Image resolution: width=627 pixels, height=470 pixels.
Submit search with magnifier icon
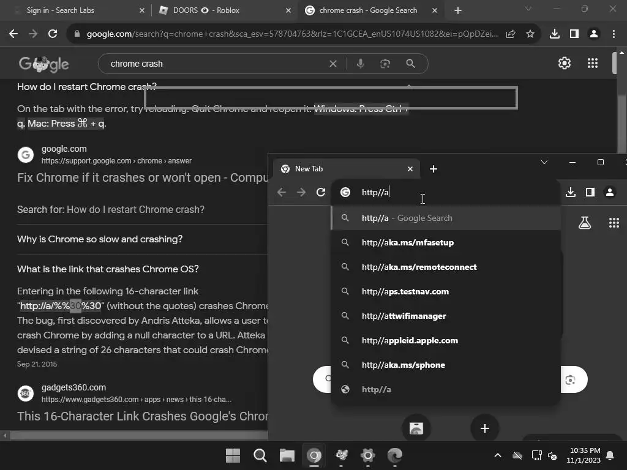coord(410,64)
